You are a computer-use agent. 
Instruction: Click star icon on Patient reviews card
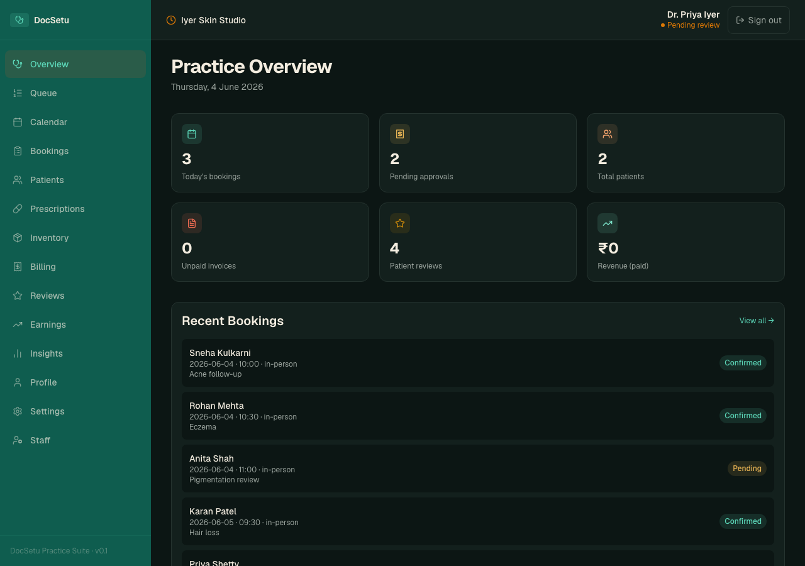pyautogui.click(x=400, y=223)
